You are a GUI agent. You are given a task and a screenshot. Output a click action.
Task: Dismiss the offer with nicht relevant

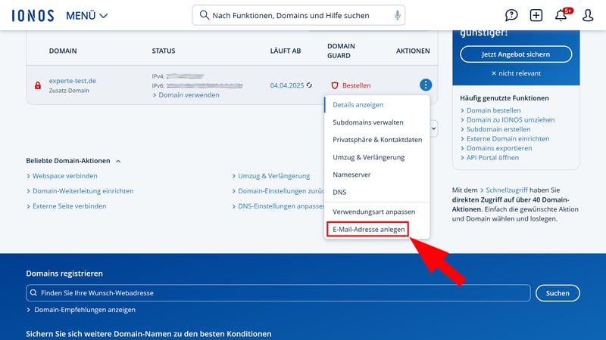pyautogui.click(x=516, y=73)
